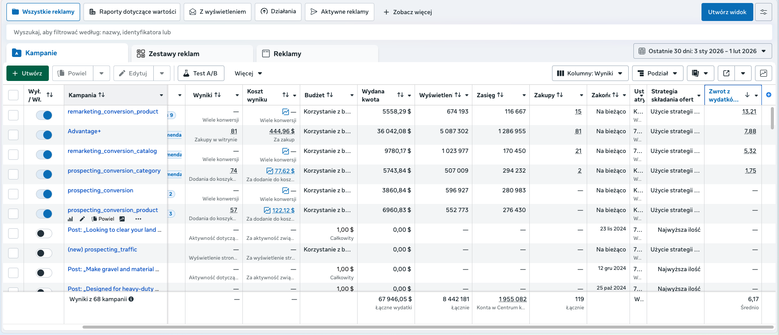The image size is (779, 335).
Task: Turn off the Advantage+ campaign toggle
Action: point(44,135)
